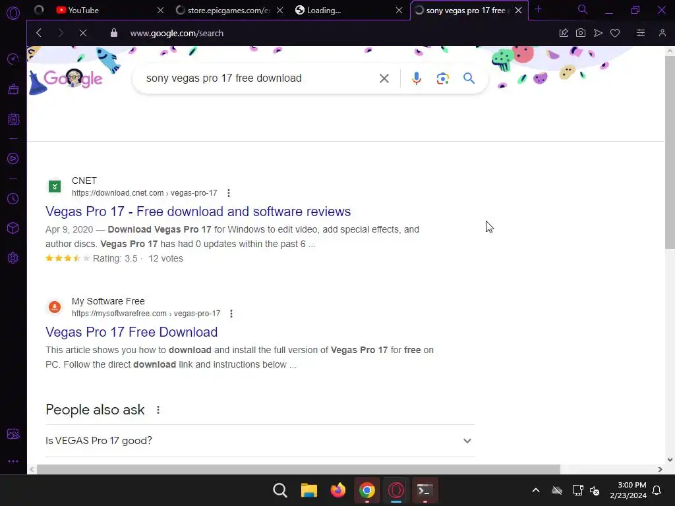Viewport: 675px width, 506px height.
Task: Open the Opera GX menu logo icon
Action: pos(13,13)
